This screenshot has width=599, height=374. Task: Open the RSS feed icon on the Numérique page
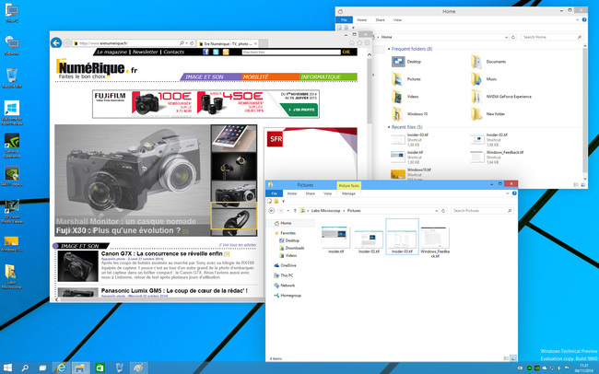[x=226, y=52]
